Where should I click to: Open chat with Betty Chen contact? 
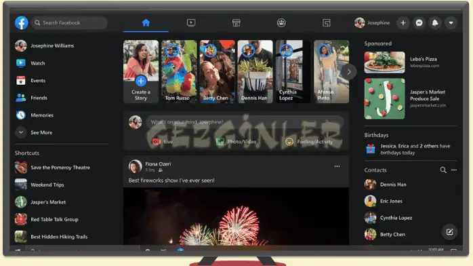(385, 234)
